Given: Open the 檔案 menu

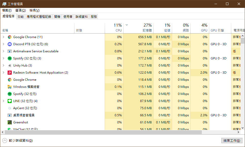Looking at the screenshot, I should coord(7,10).
